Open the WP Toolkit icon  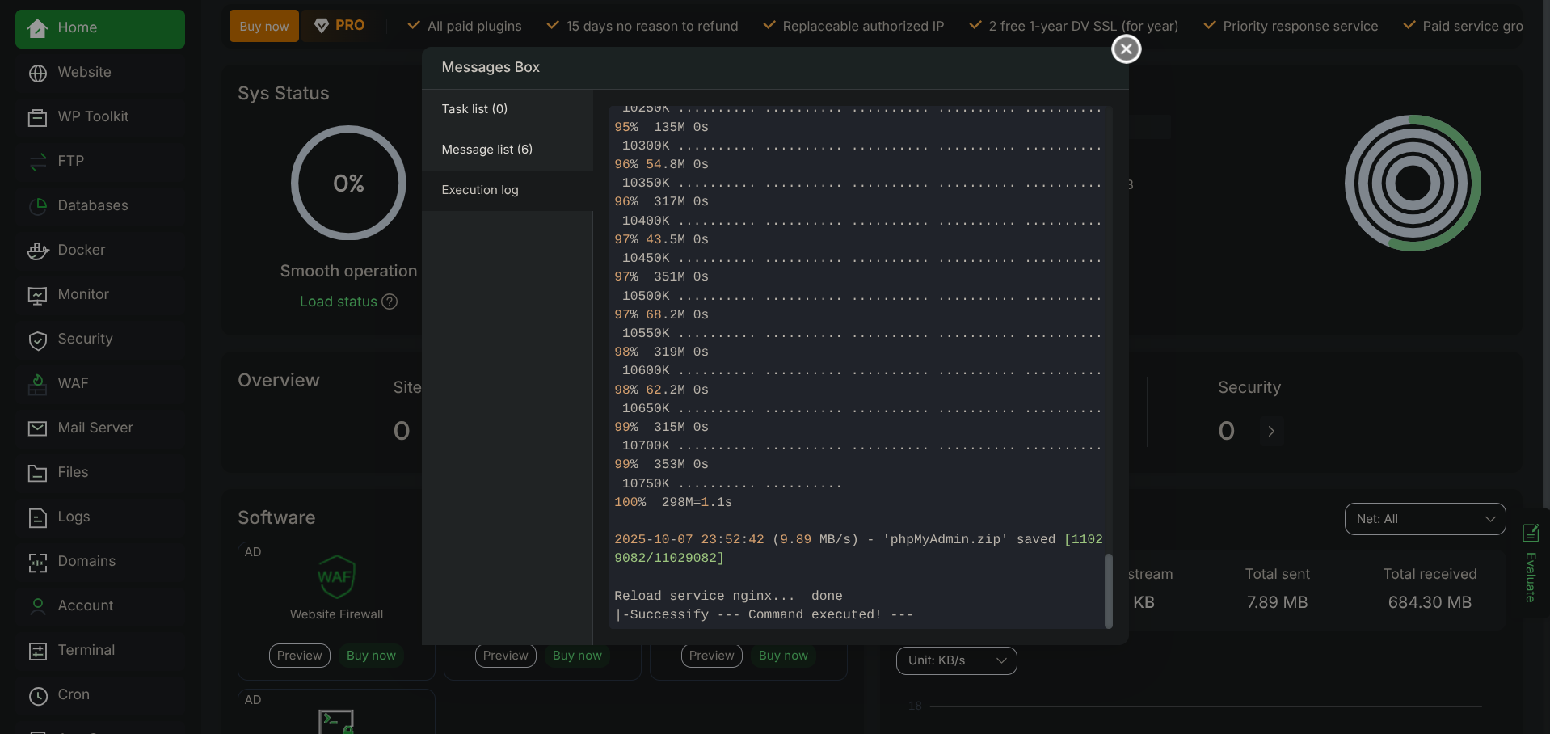(37, 117)
